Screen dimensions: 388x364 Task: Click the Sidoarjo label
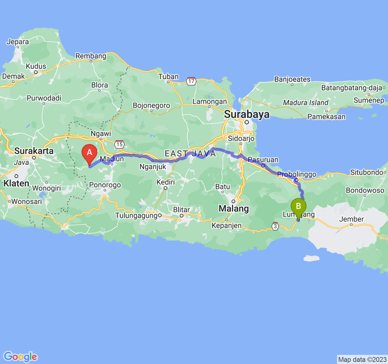point(241,139)
